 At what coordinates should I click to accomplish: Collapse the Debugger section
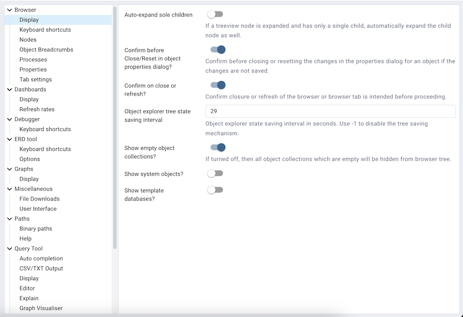(x=9, y=119)
